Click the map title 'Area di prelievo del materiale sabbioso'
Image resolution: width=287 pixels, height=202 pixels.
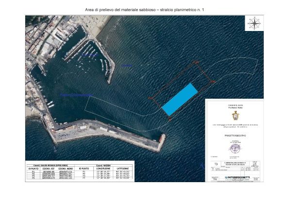(x=120, y=10)
